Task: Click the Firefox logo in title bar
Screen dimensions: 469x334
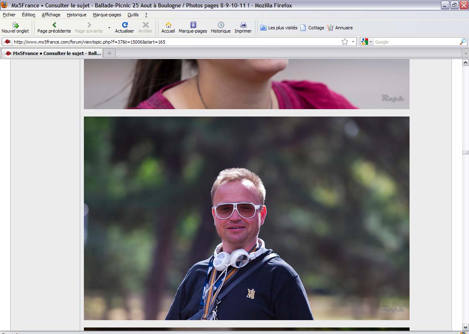Action: tap(4, 5)
